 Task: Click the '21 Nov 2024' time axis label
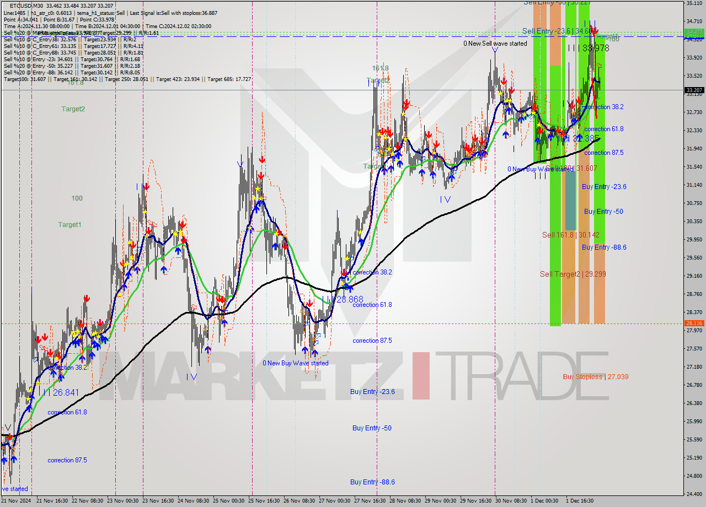[17, 501]
